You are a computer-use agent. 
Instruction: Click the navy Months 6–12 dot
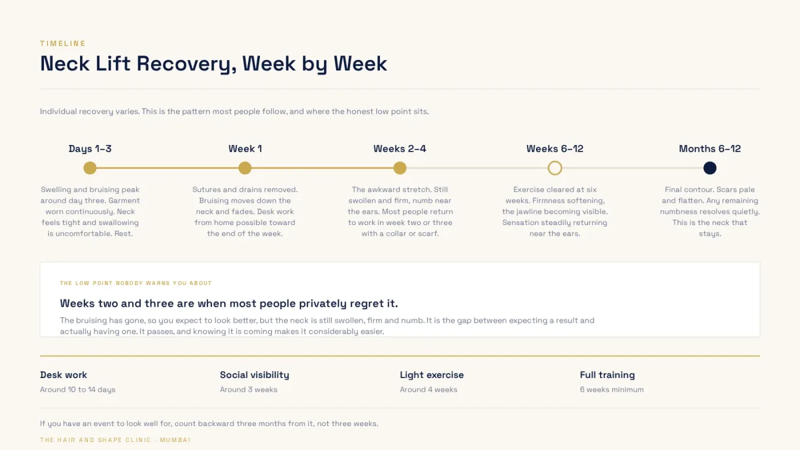[710, 168]
